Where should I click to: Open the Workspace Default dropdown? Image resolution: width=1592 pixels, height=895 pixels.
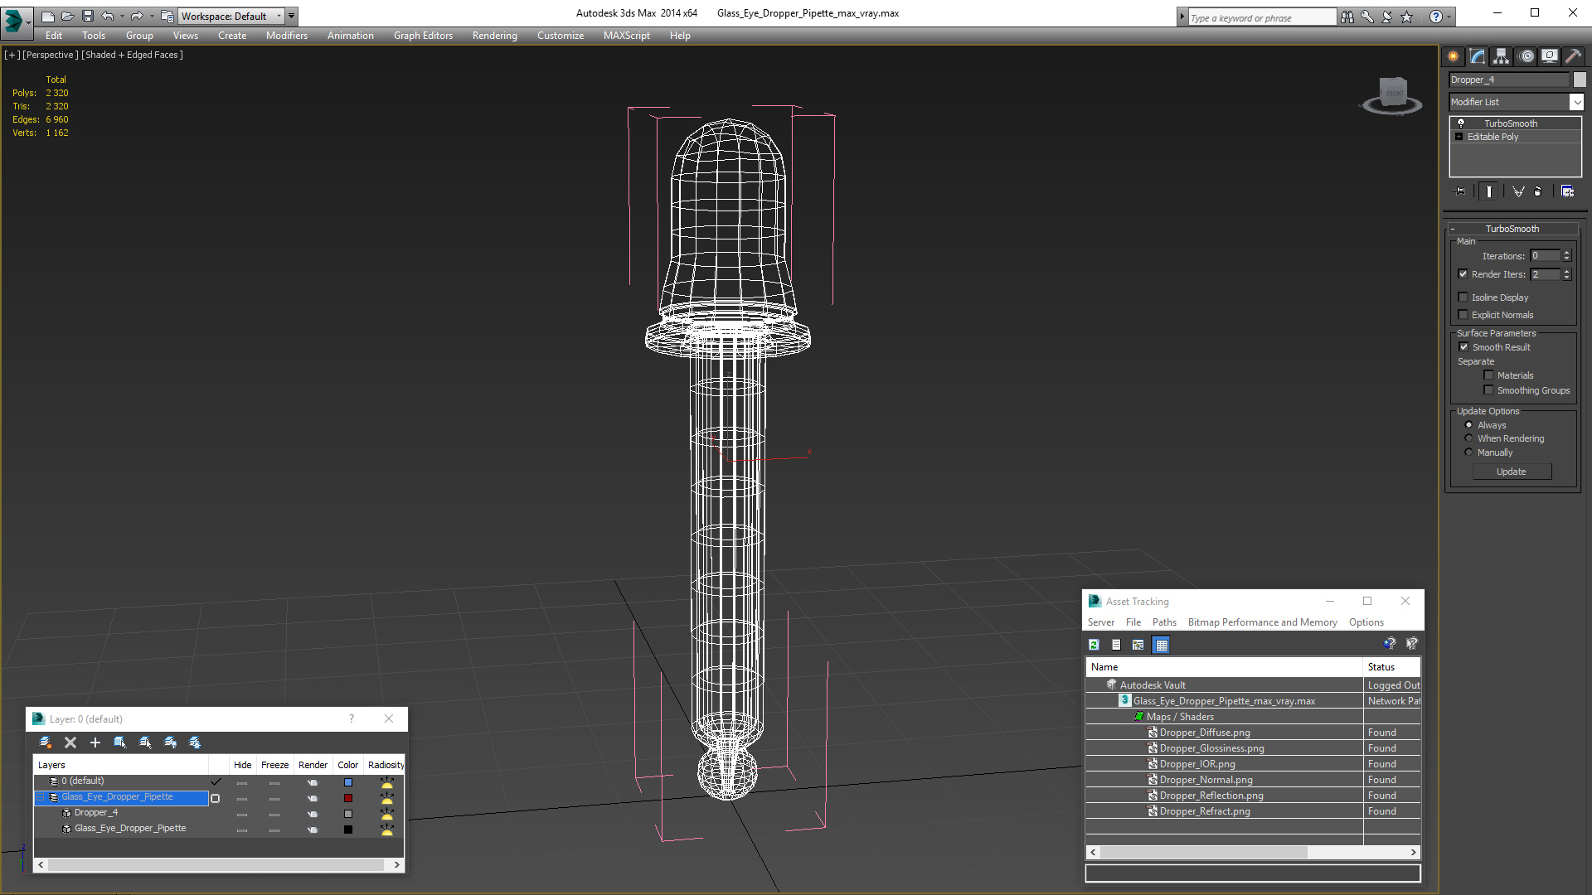(x=279, y=16)
